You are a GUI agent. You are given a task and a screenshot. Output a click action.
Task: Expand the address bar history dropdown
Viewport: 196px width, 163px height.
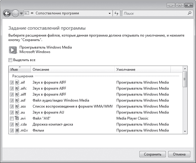[110, 13]
